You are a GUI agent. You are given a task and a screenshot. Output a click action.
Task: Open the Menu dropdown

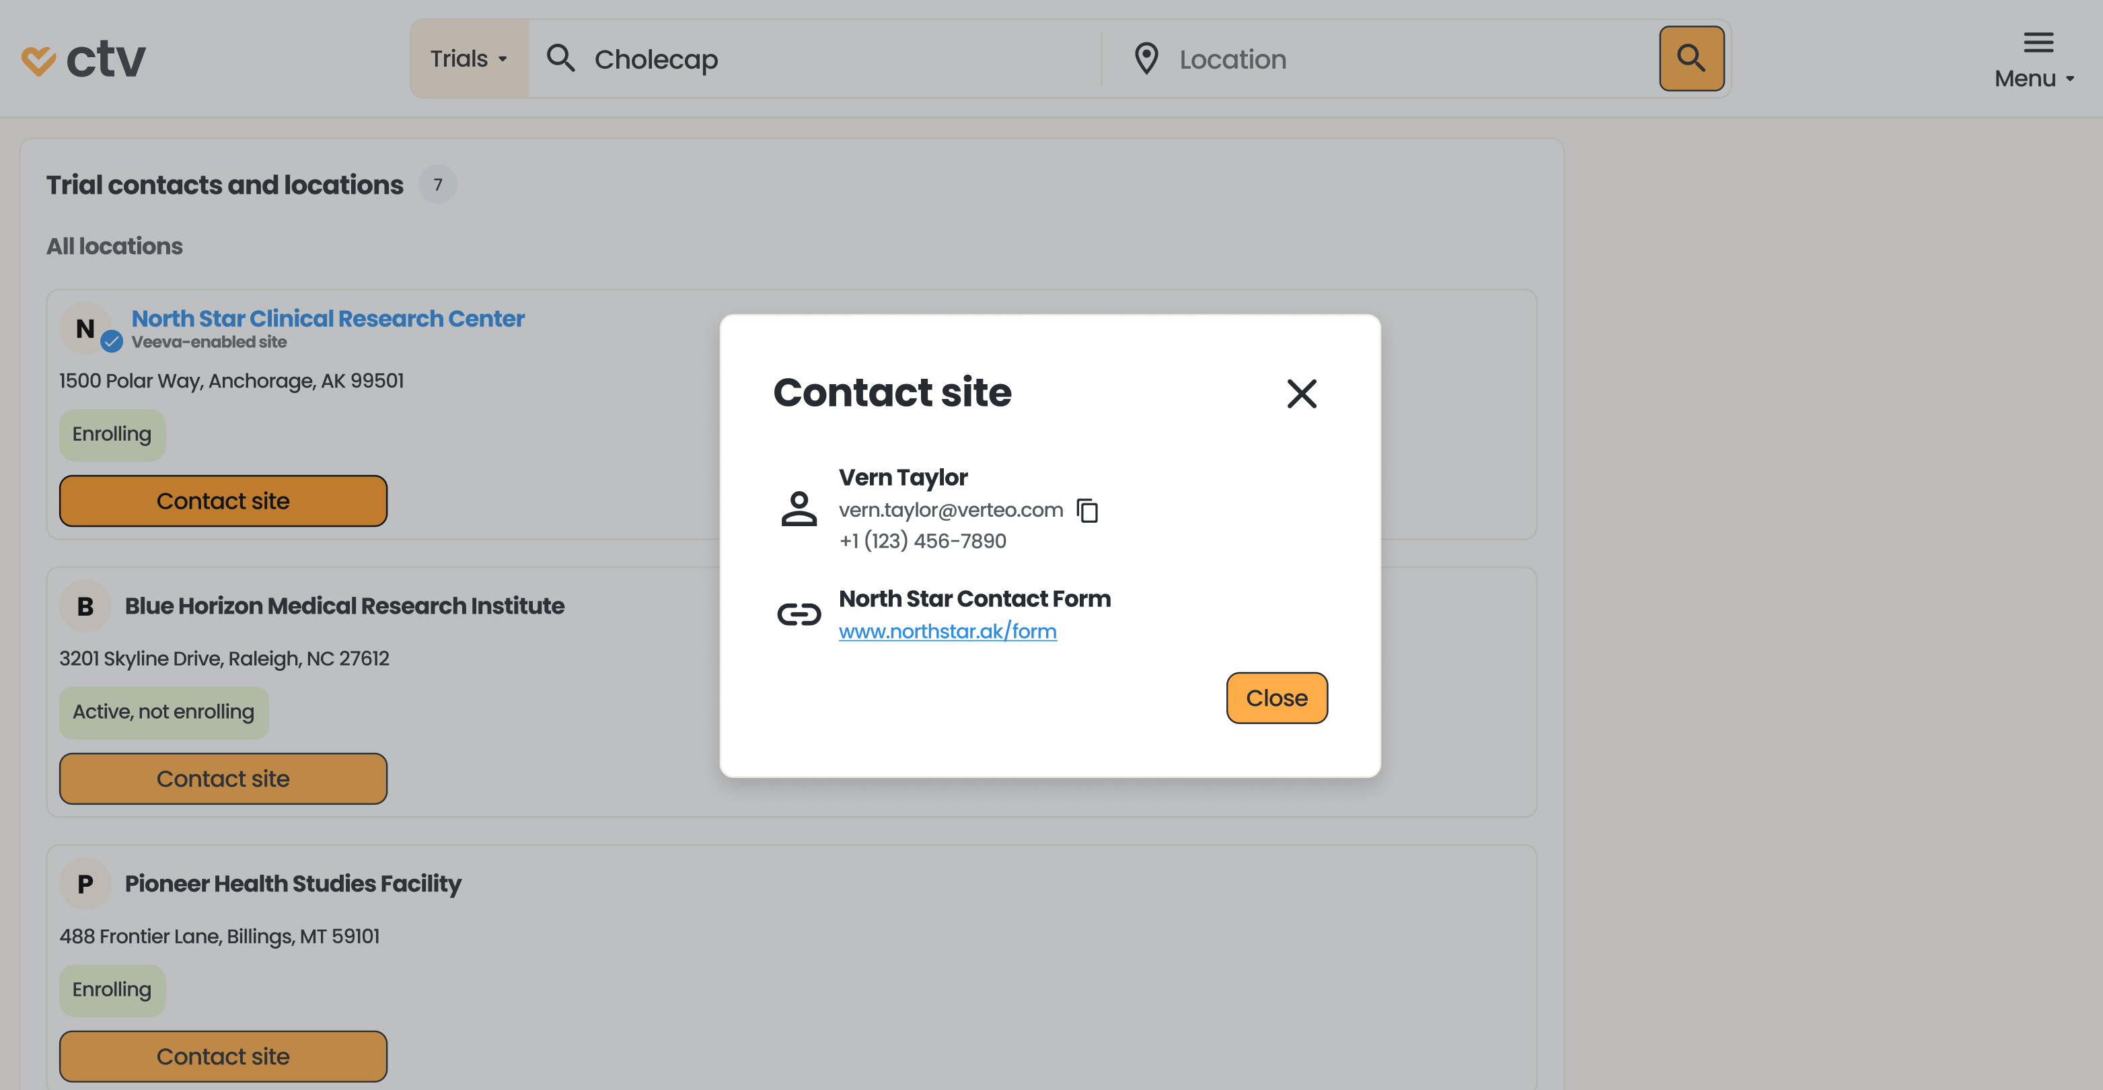[x=2034, y=78]
